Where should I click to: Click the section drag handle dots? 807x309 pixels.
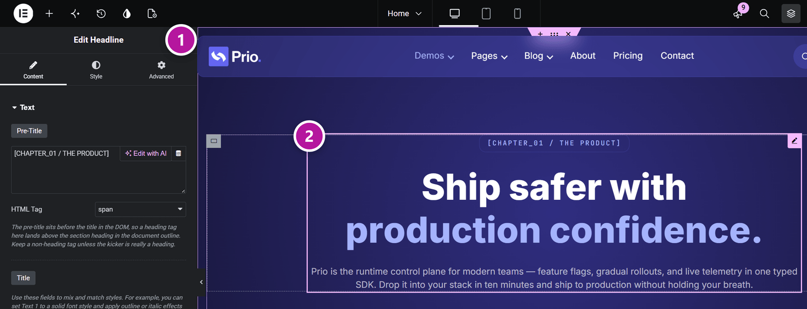pyautogui.click(x=554, y=34)
